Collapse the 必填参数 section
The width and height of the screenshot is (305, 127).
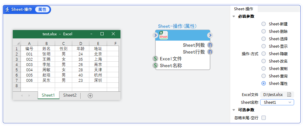234,16
